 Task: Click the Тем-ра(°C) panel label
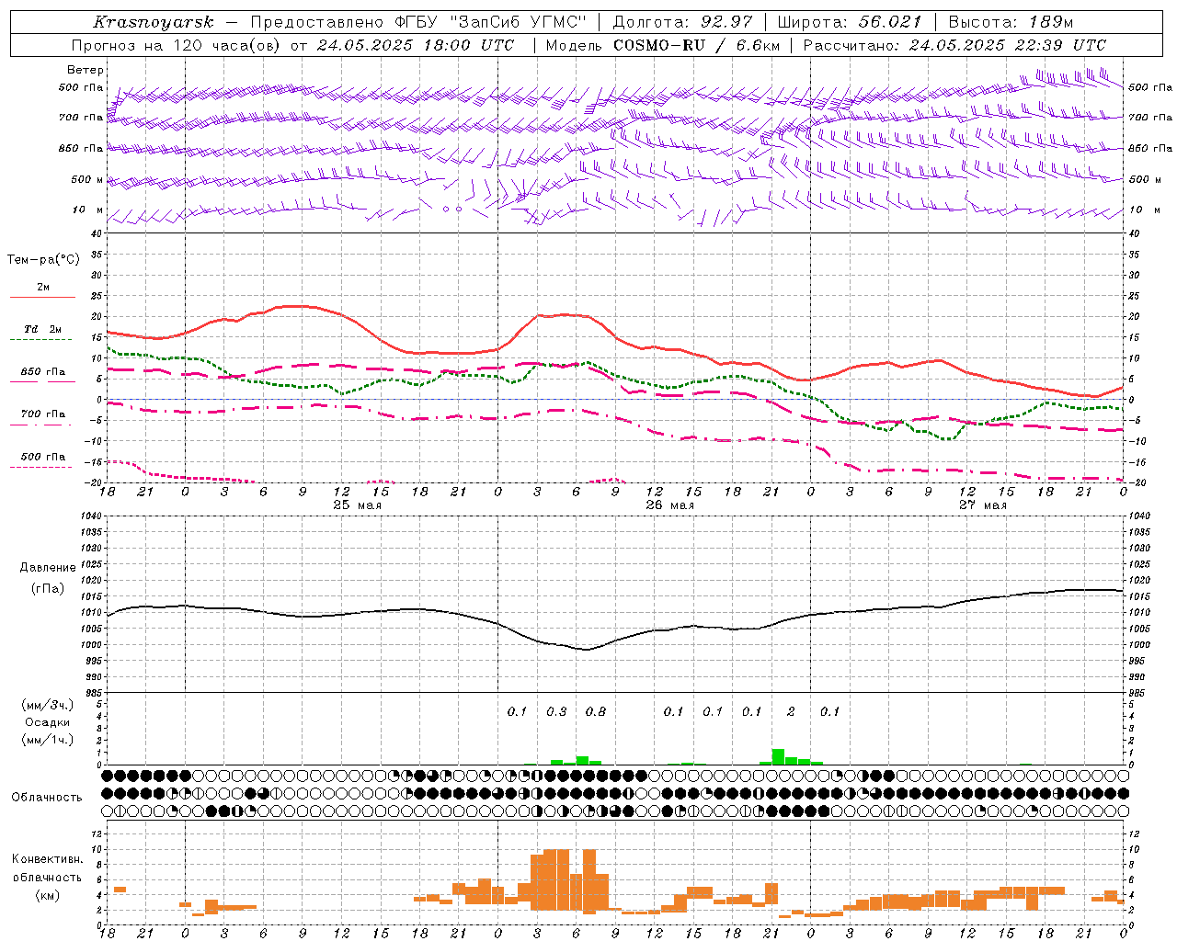pyautogui.click(x=43, y=260)
